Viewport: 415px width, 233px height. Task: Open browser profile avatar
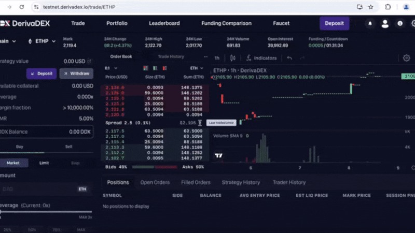pos(406,7)
